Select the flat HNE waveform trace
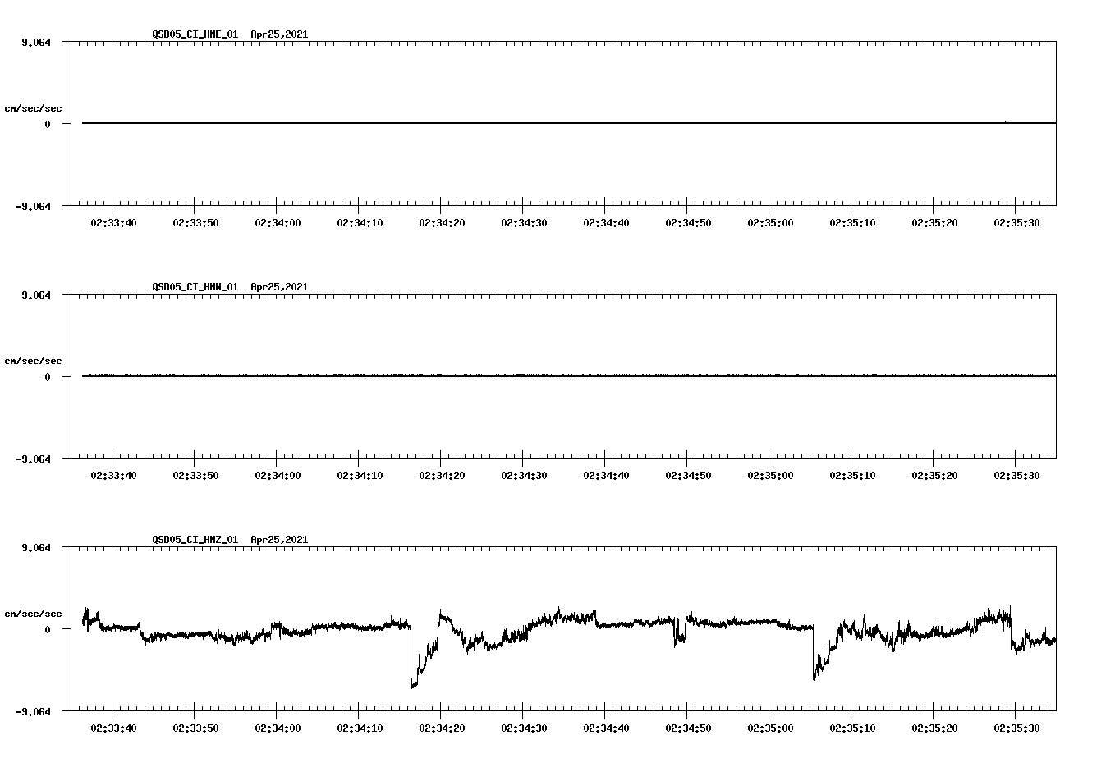The height and width of the screenshot is (758, 1115). coord(493,123)
